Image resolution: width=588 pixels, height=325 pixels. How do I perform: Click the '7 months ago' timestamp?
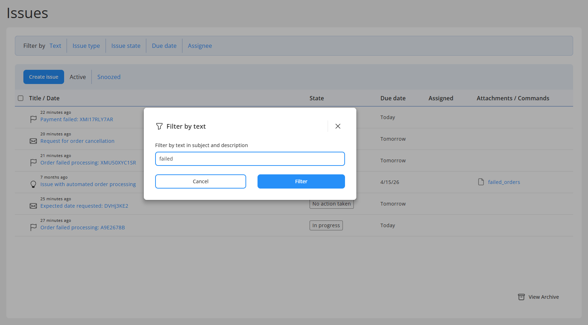pos(54,177)
